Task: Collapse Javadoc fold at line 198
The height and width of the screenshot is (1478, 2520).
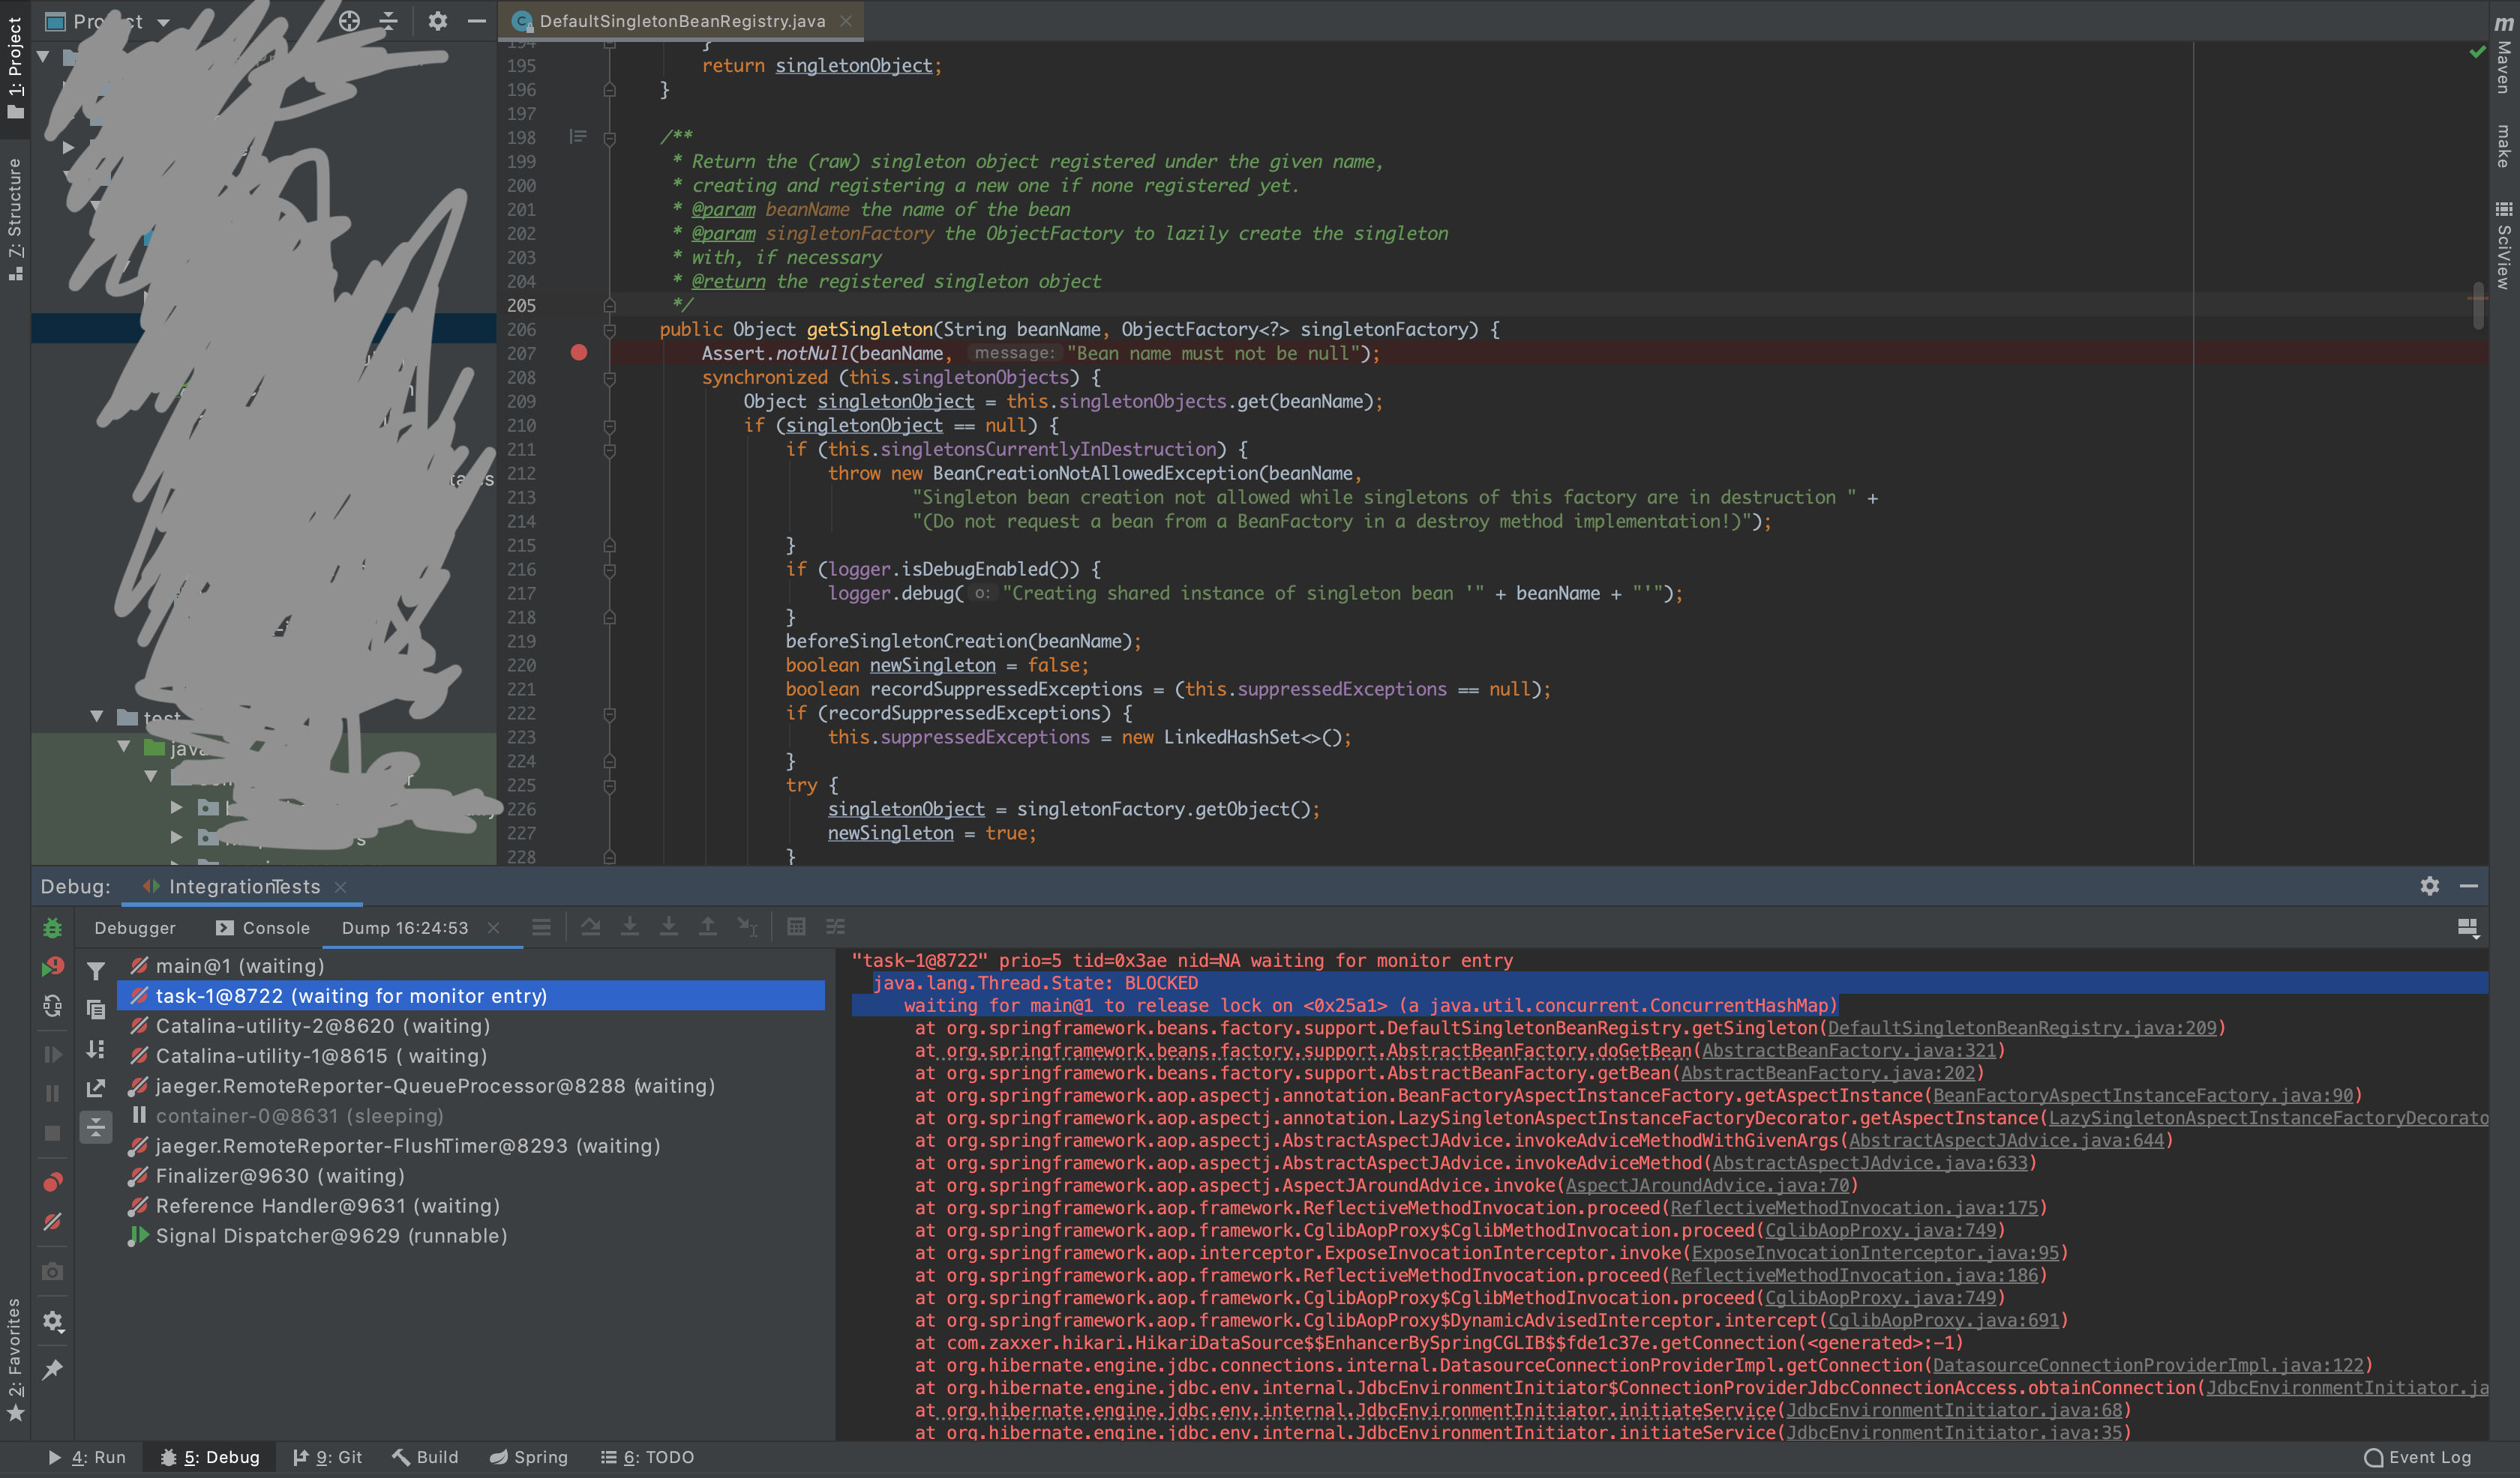Action: (x=609, y=138)
